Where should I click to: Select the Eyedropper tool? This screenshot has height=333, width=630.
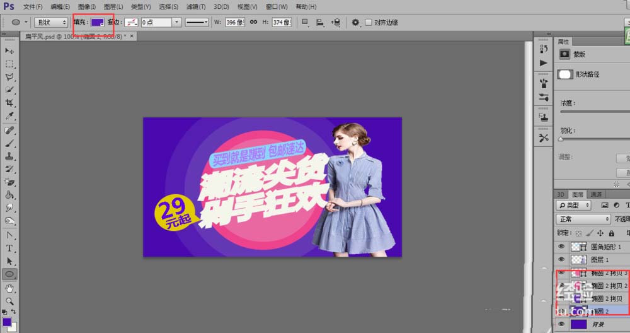point(9,116)
